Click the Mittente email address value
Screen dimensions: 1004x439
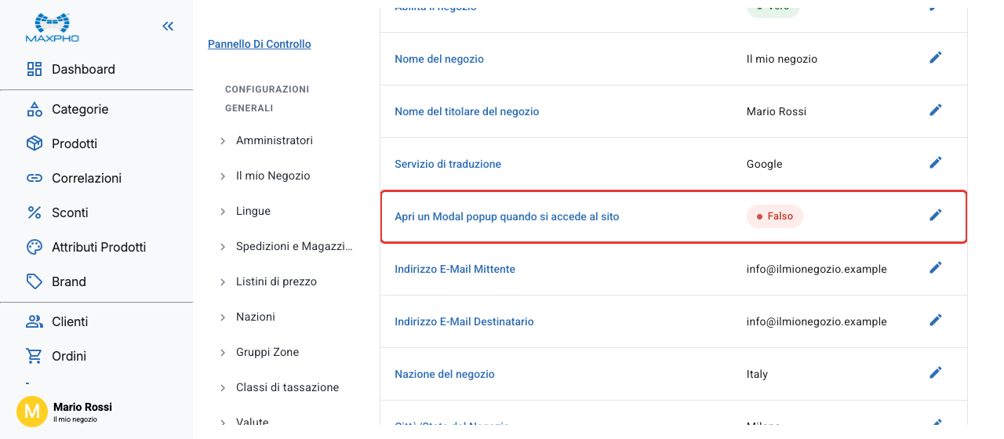coord(817,269)
